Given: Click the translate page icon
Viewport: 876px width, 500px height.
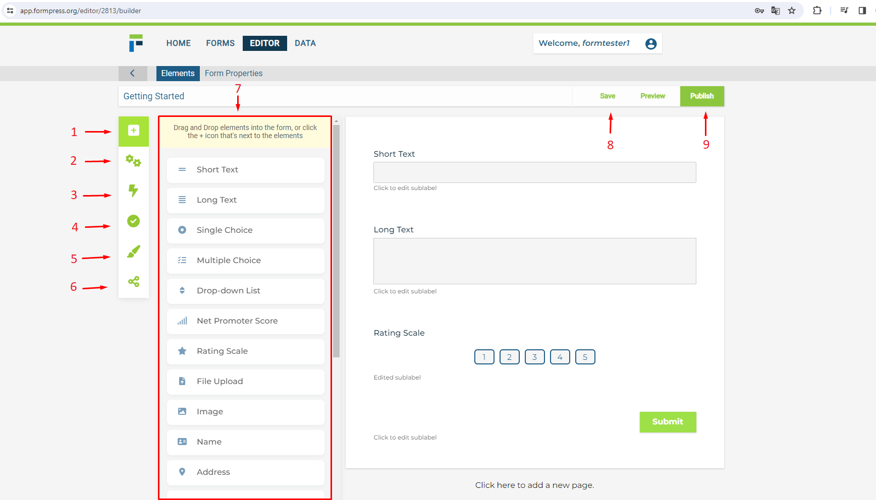Looking at the screenshot, I should pos(776,11).
